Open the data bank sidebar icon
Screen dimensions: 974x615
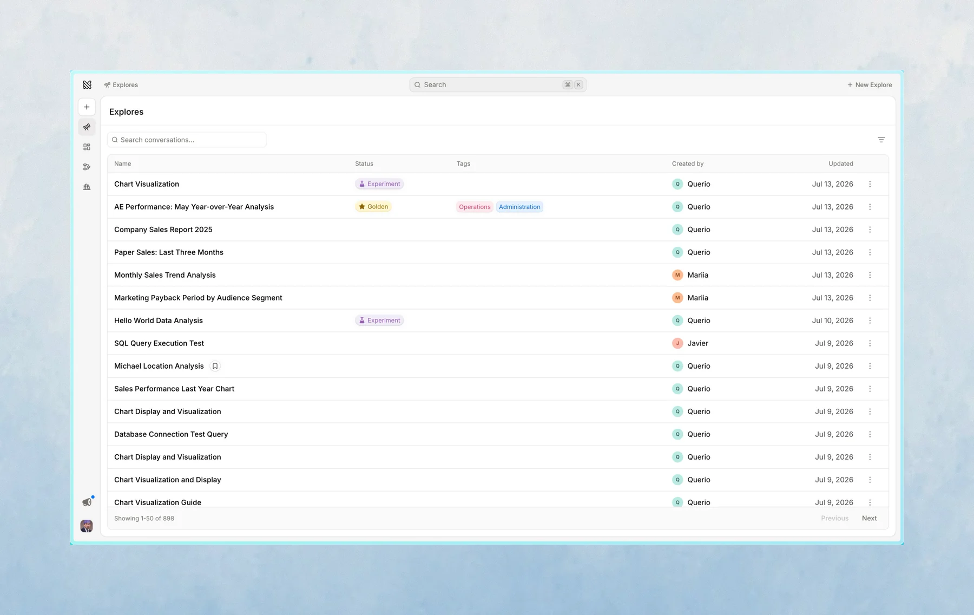coord(87,187)
